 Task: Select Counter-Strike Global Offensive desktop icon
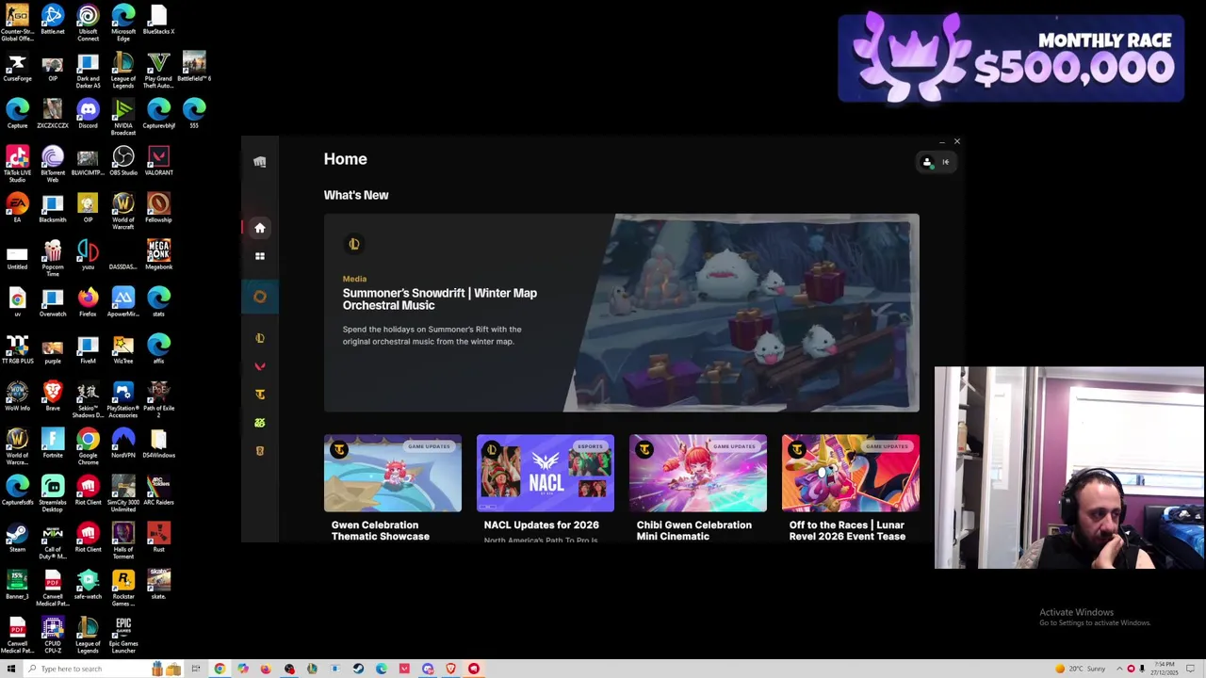tap(17, 23)
